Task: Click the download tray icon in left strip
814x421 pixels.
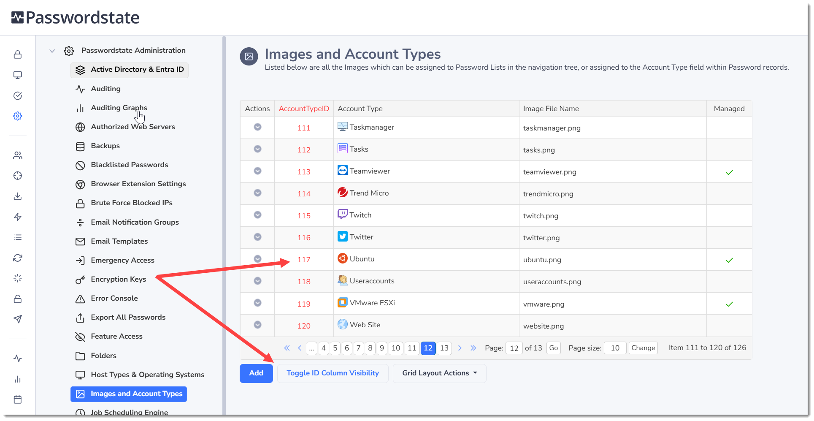Action: coord(18,196)
